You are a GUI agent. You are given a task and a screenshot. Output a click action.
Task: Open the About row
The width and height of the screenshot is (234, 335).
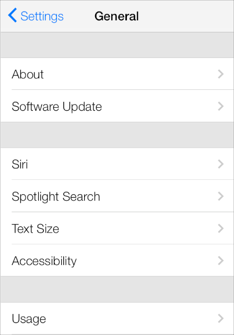[117, 74]
